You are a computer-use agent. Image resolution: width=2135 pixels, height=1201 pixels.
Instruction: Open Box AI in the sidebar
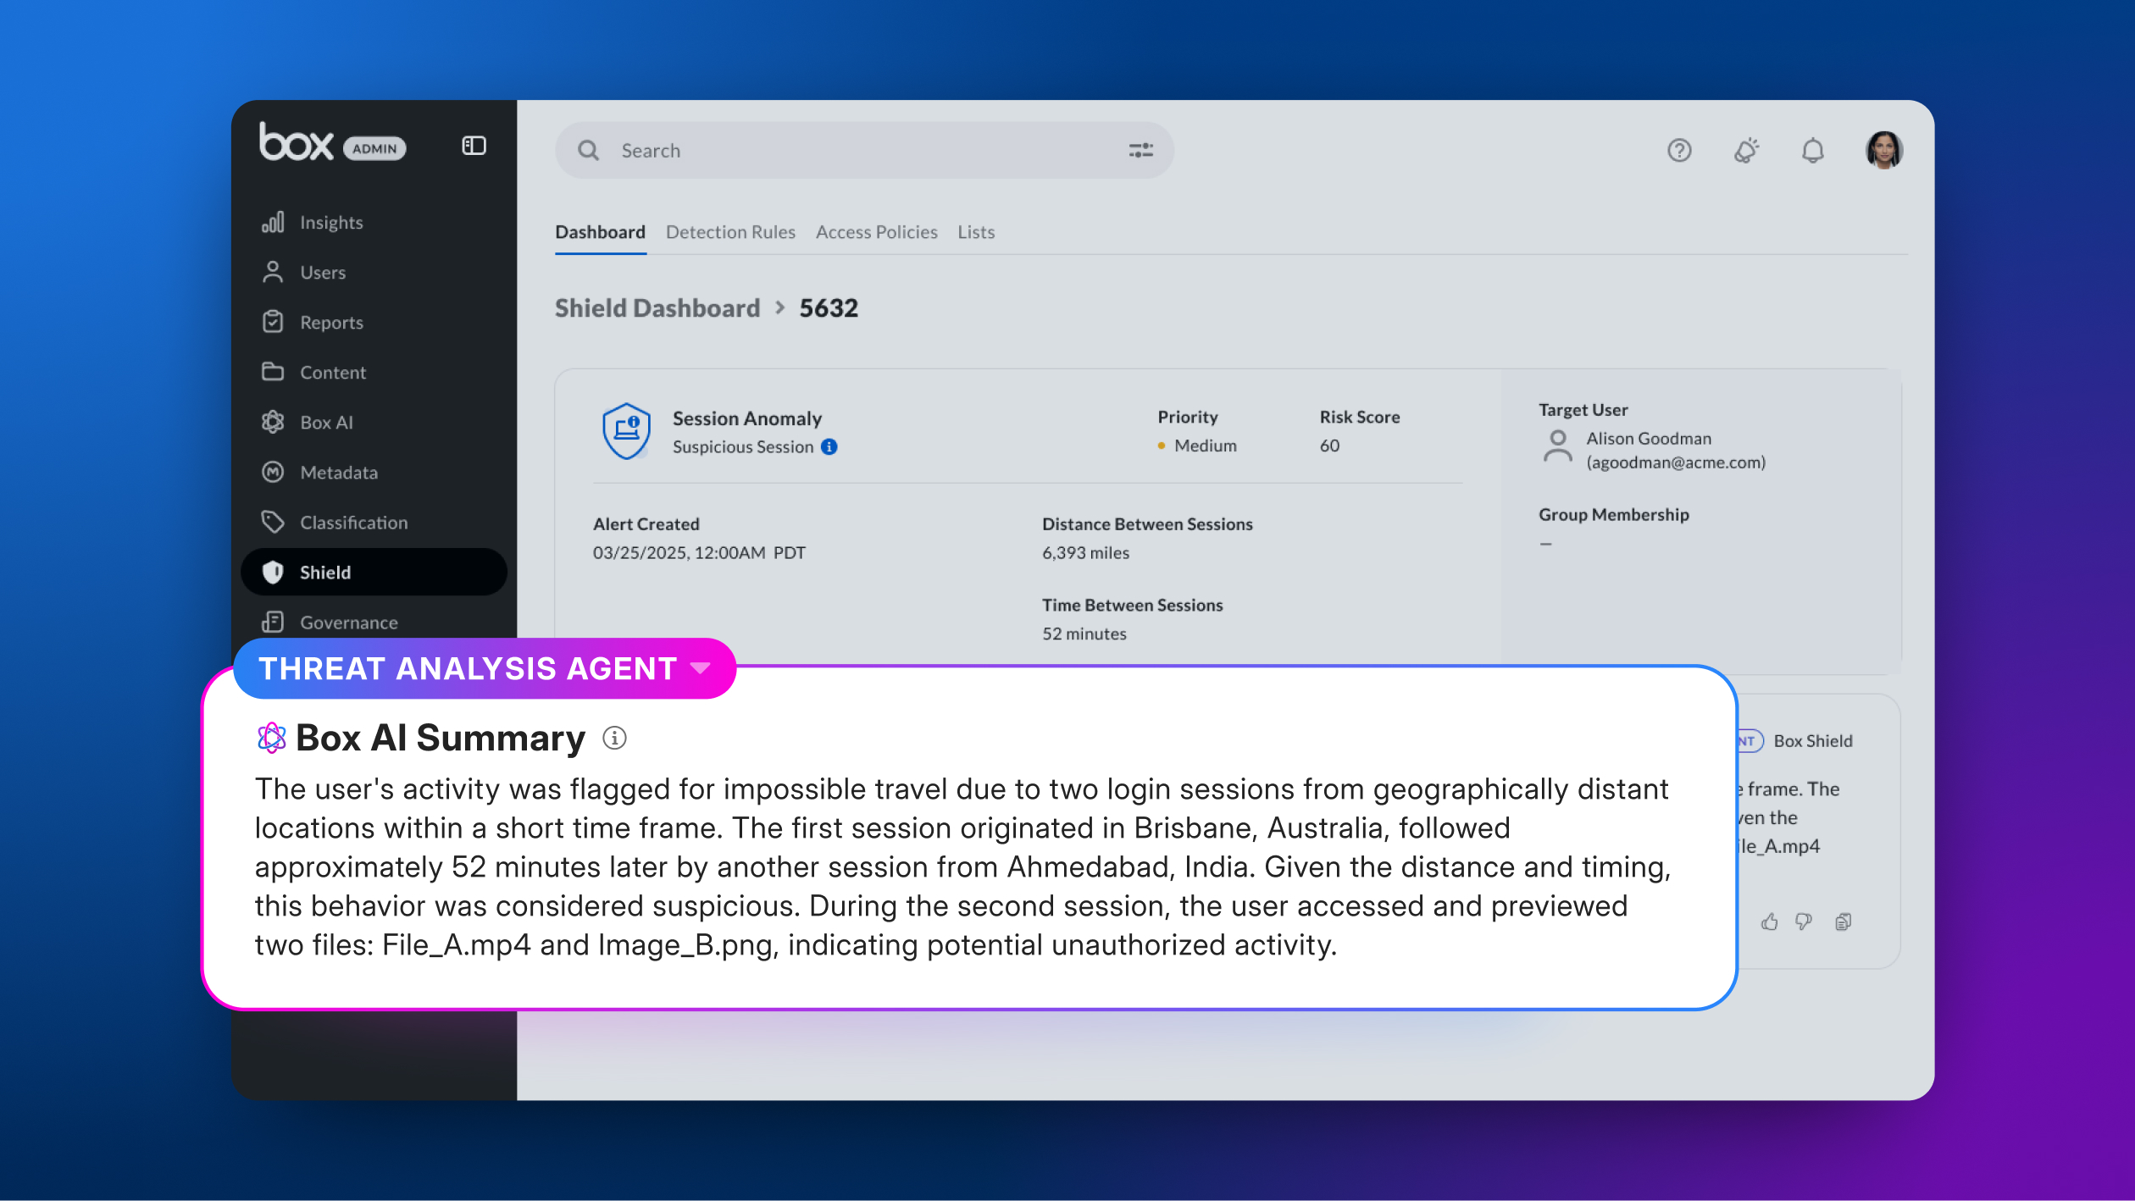click(x=326, y=423)
